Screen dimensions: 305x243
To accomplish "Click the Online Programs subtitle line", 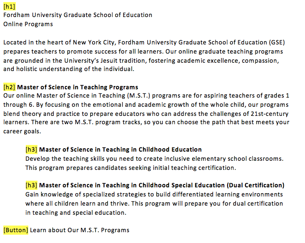I will (28, 24).
